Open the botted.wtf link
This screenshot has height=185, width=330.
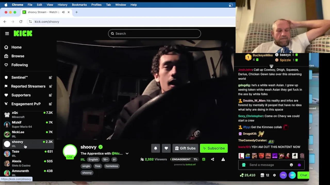(191, 164)
